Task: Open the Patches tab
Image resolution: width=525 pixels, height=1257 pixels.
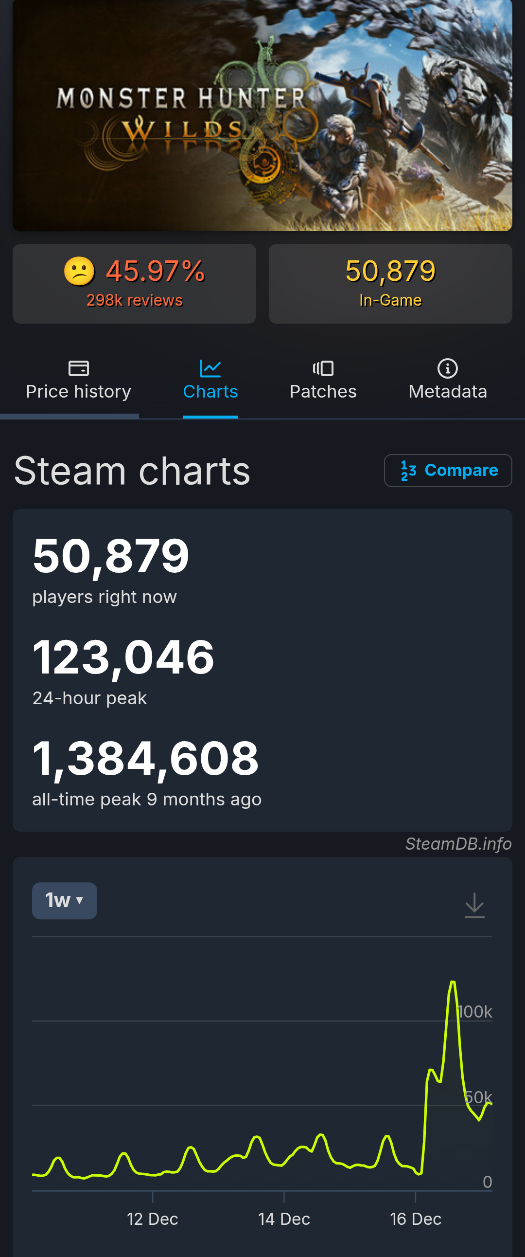Action: tap(323, 391)
